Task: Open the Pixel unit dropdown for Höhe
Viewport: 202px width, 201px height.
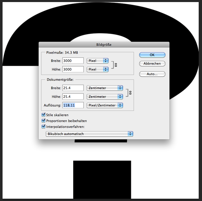Action: pos(98,69)
